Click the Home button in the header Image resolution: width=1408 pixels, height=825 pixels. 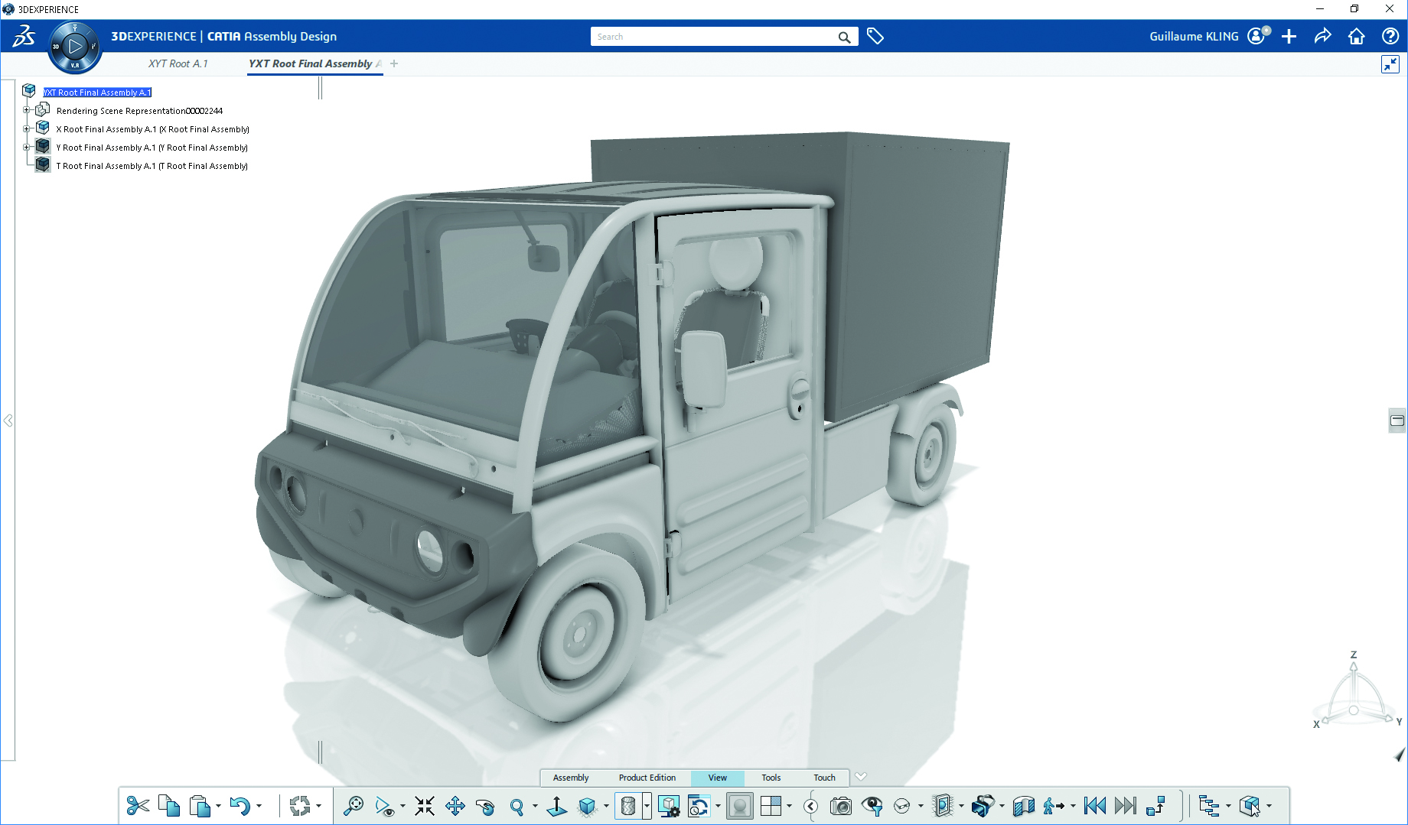click(x=1356, y=37)
